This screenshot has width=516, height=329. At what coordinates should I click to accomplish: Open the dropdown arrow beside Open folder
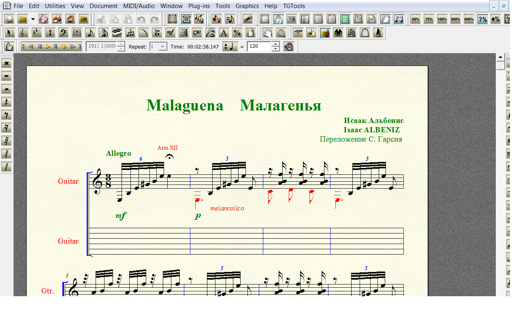coord(33,19)
